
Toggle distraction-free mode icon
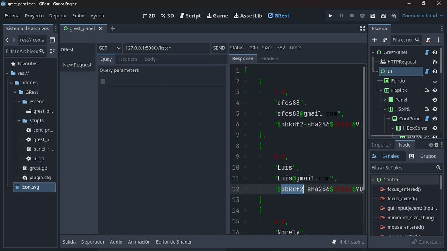click(x=362, y=28)
